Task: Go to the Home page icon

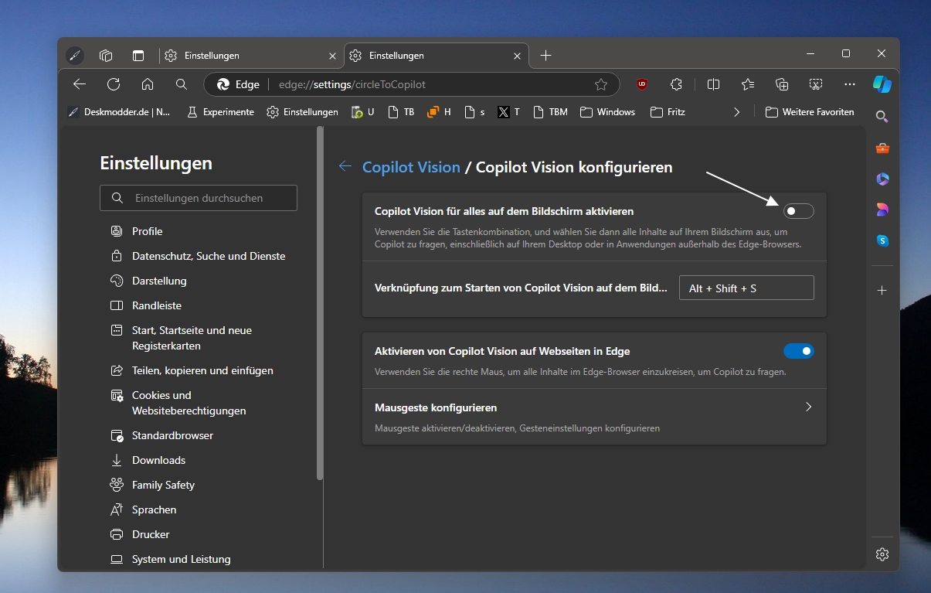Action: click(148, 84)
